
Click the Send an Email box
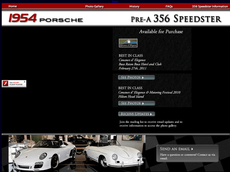(x=188, y=153)
